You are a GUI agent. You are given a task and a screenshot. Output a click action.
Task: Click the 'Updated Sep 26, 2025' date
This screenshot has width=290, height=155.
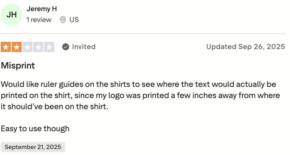[245, 47]
